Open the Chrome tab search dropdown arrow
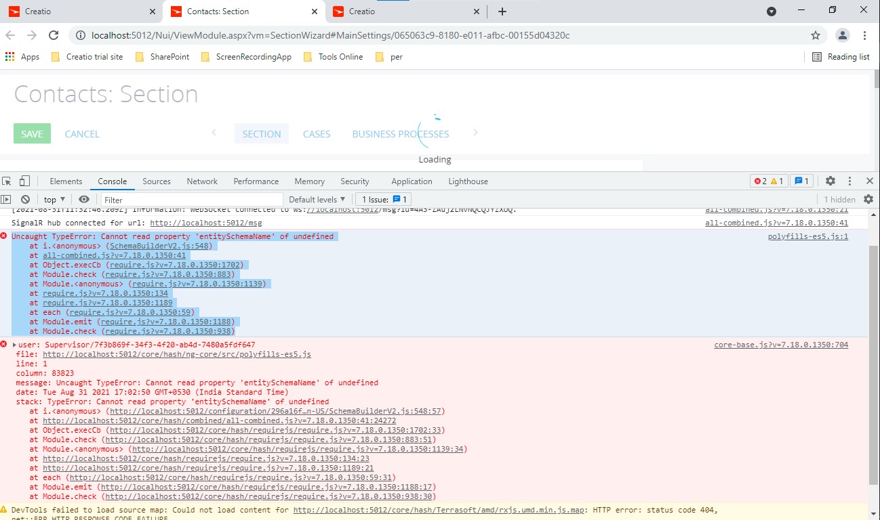880x520 pixels. (772, 12)
